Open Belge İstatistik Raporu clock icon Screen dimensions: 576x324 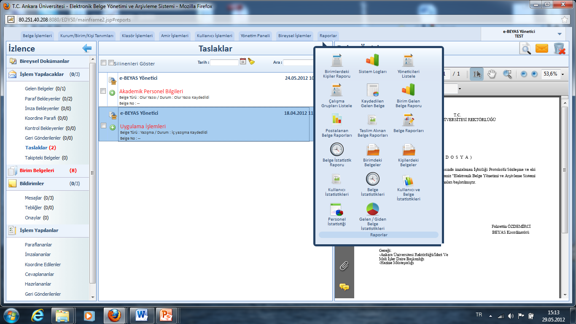coord(336,149)
